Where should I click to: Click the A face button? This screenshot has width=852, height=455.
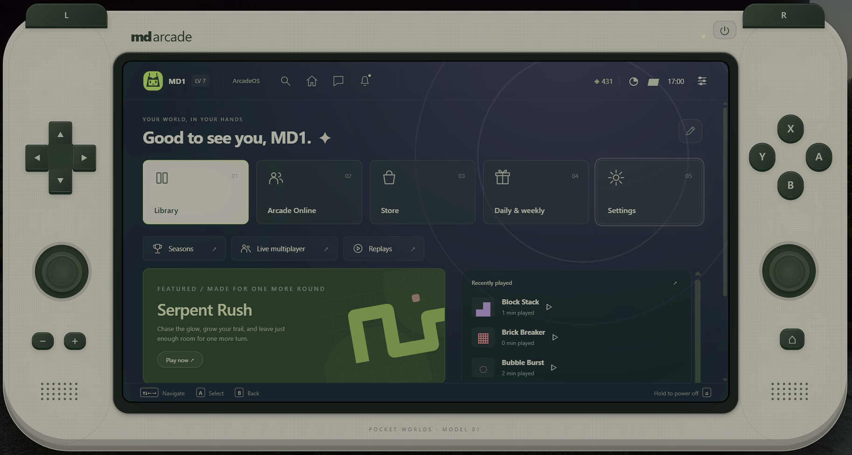[819, 157]
